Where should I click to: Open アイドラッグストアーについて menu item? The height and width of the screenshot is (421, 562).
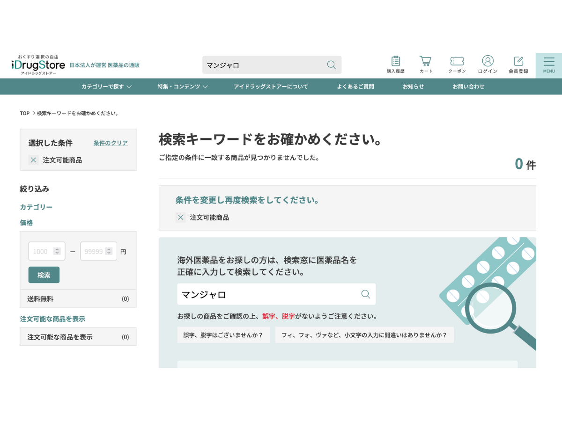(x=271, y=87)
